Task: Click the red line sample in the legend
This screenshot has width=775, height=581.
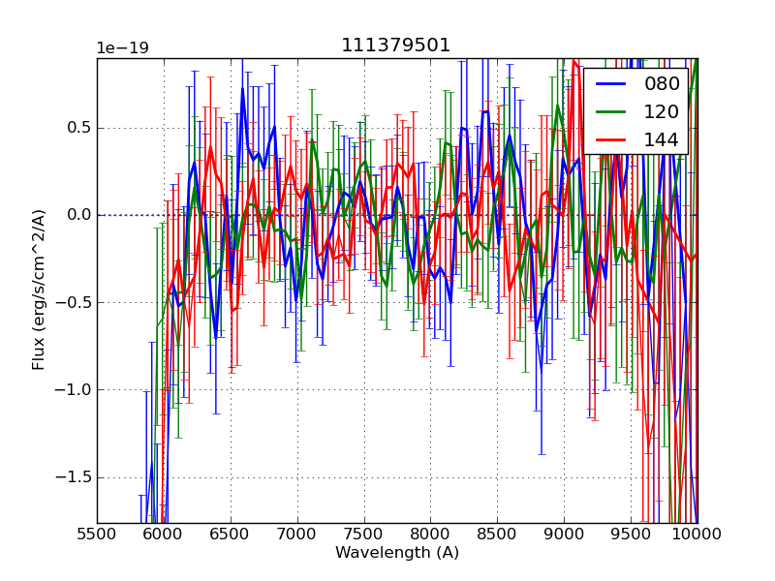Action: point(612,140)
